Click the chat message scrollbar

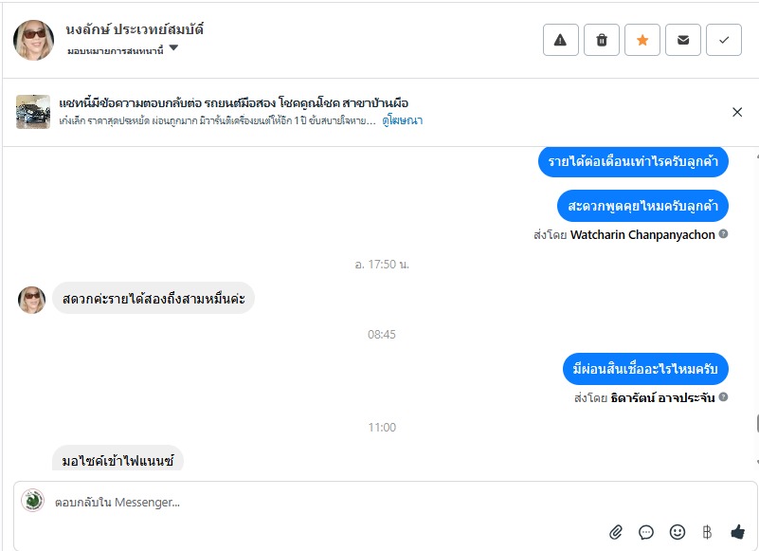coord(756,422)
